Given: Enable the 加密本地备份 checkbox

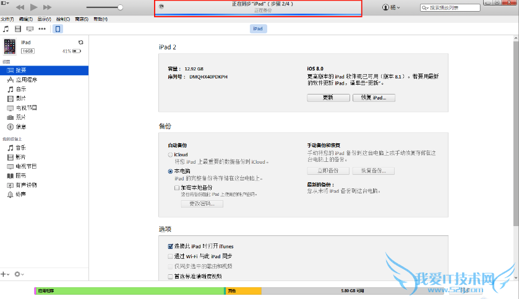Looking at the screenshot, I should coord(177,188).
